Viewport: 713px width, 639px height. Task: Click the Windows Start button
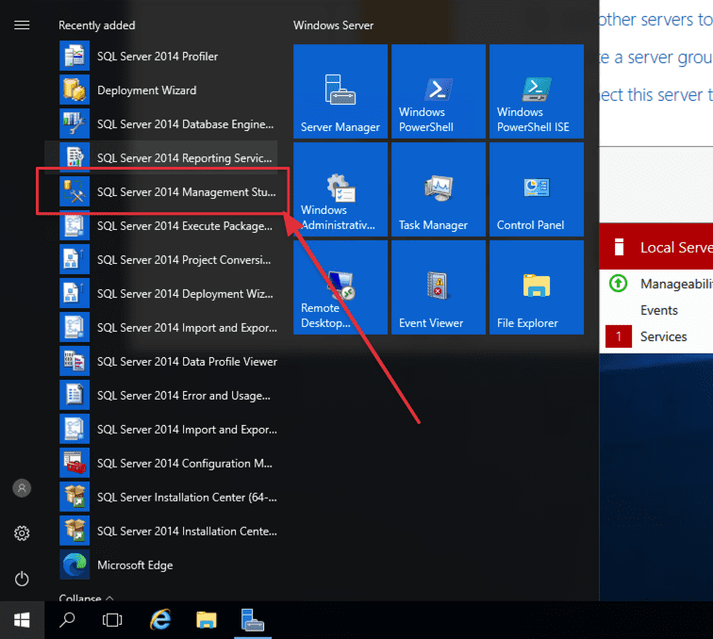(x=22, y=619)
